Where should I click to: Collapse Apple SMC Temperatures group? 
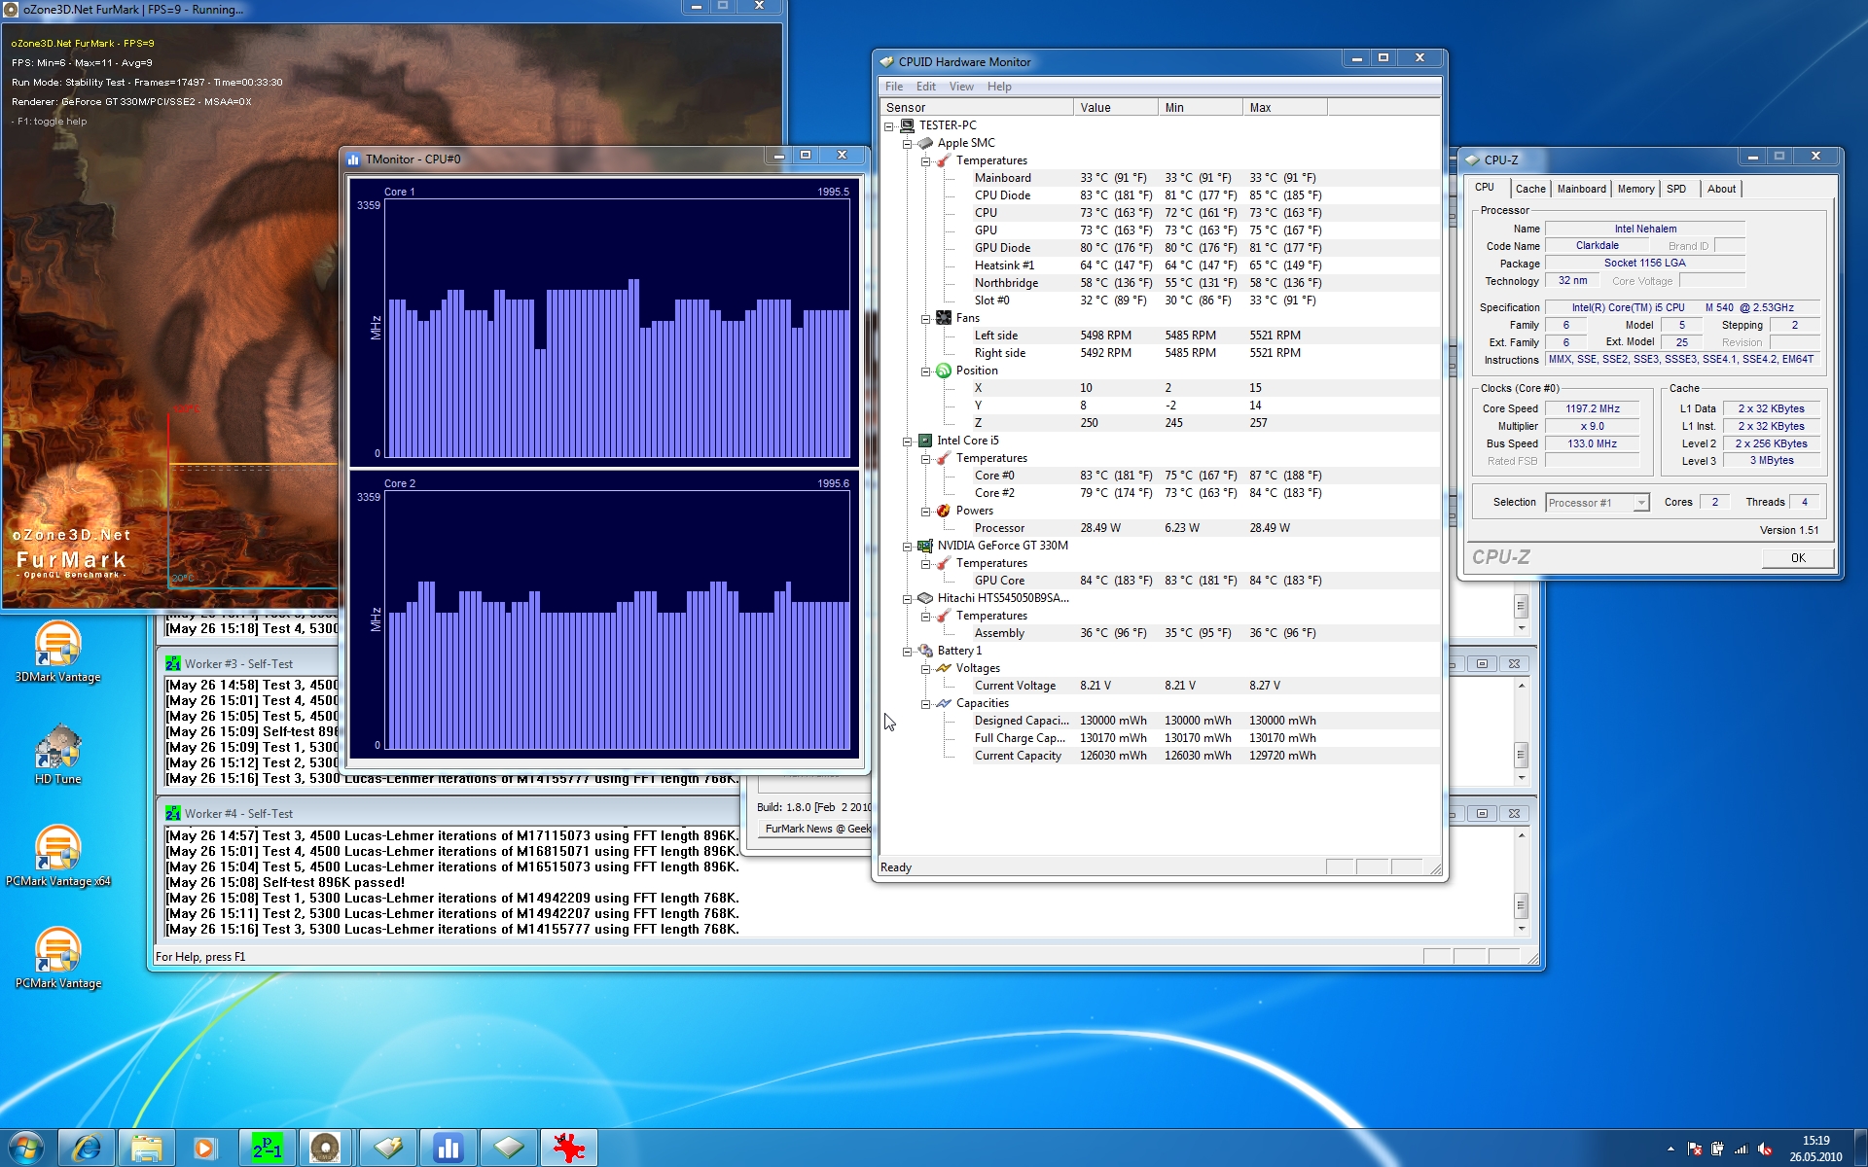(925, 160)
